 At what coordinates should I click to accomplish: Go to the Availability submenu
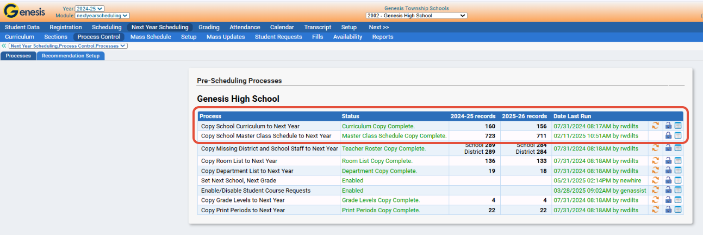click(348, 37)
